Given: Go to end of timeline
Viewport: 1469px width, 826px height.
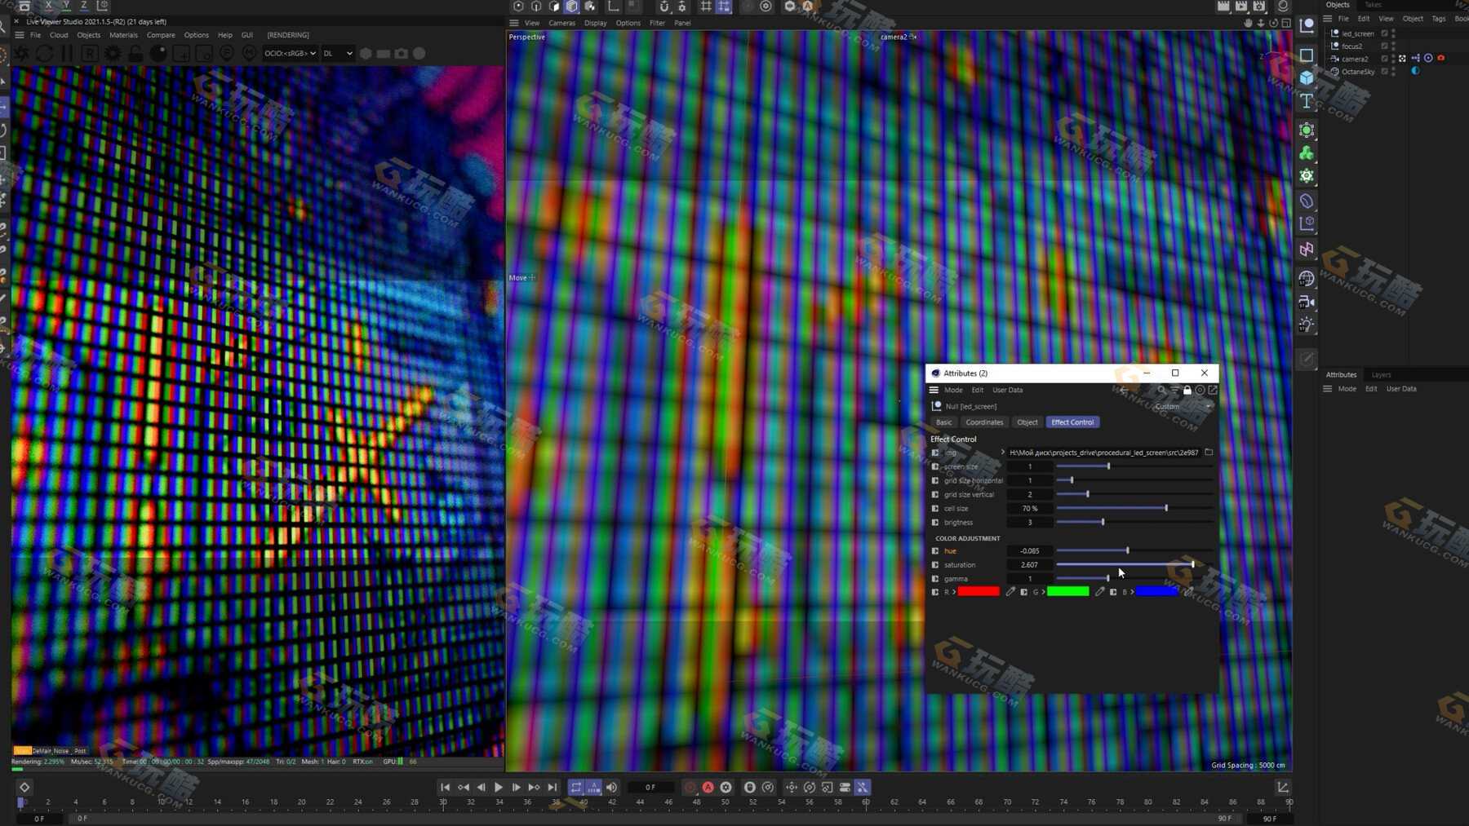Looking at the screenshot, I should [553, 787].
